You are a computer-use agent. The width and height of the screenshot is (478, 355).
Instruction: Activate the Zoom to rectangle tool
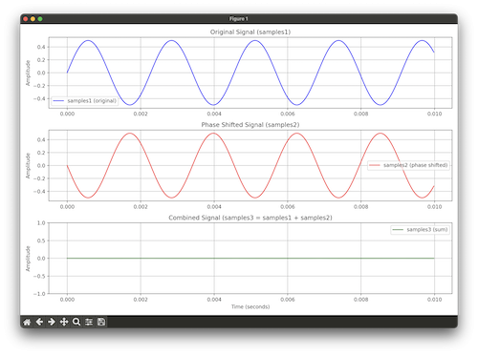pyautogui.click(x=76, y=322)
